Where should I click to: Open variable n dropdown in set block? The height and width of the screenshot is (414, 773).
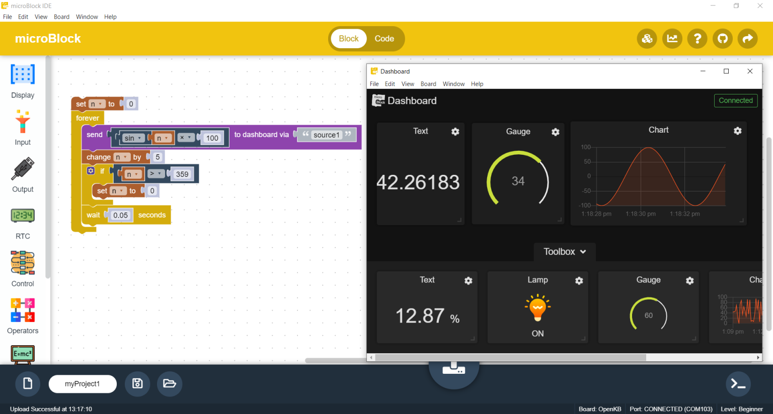(97, 104)
